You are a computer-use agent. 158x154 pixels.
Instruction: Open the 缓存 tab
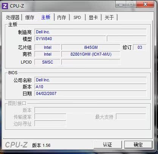click(30, 17)
